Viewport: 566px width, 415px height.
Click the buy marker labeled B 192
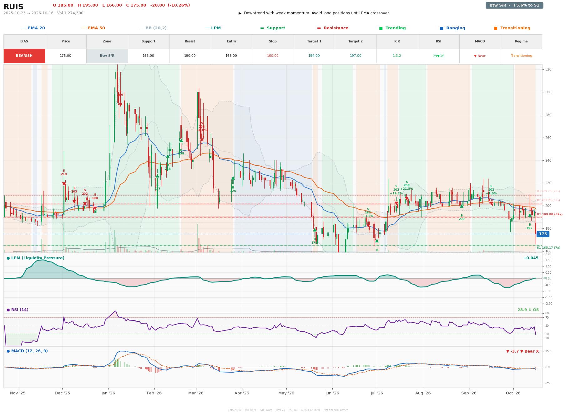point(530,215)
